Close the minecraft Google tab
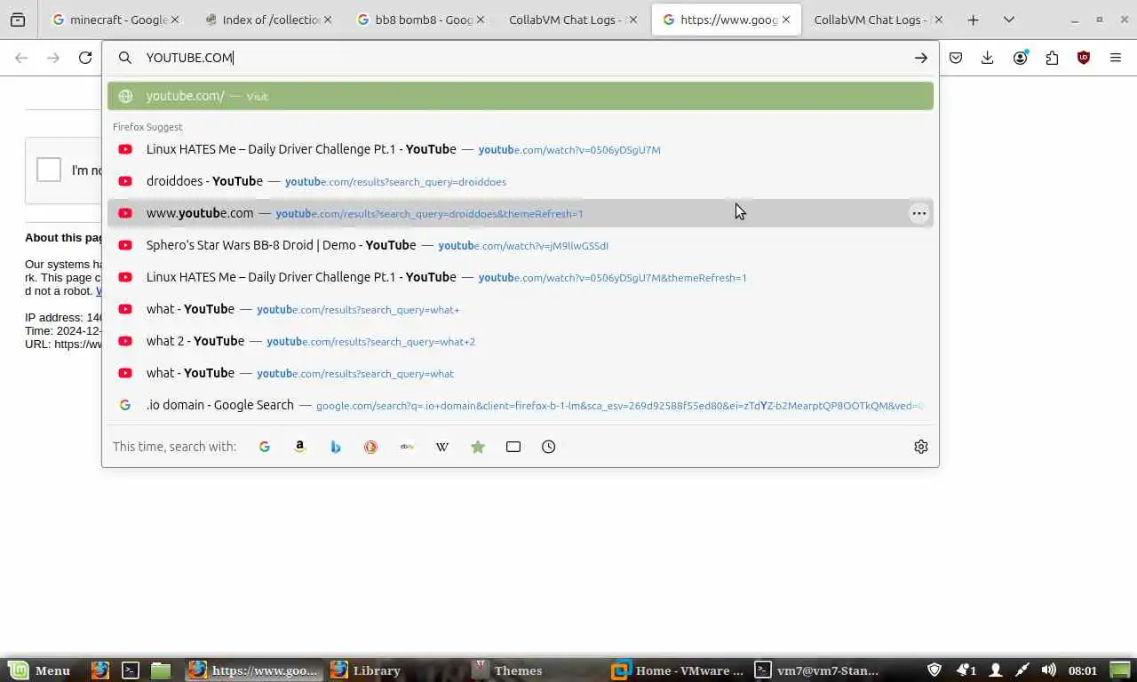 pyautogui.click(x=175, y=20)
